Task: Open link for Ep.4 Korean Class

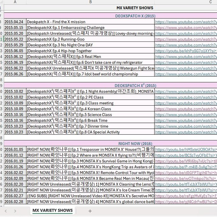Action: click(186, 109)
